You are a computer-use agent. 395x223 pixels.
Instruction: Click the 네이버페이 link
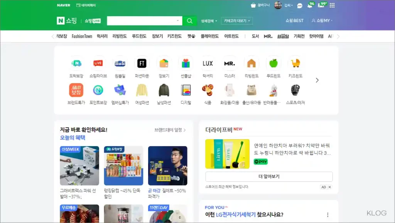coord(86,5)
